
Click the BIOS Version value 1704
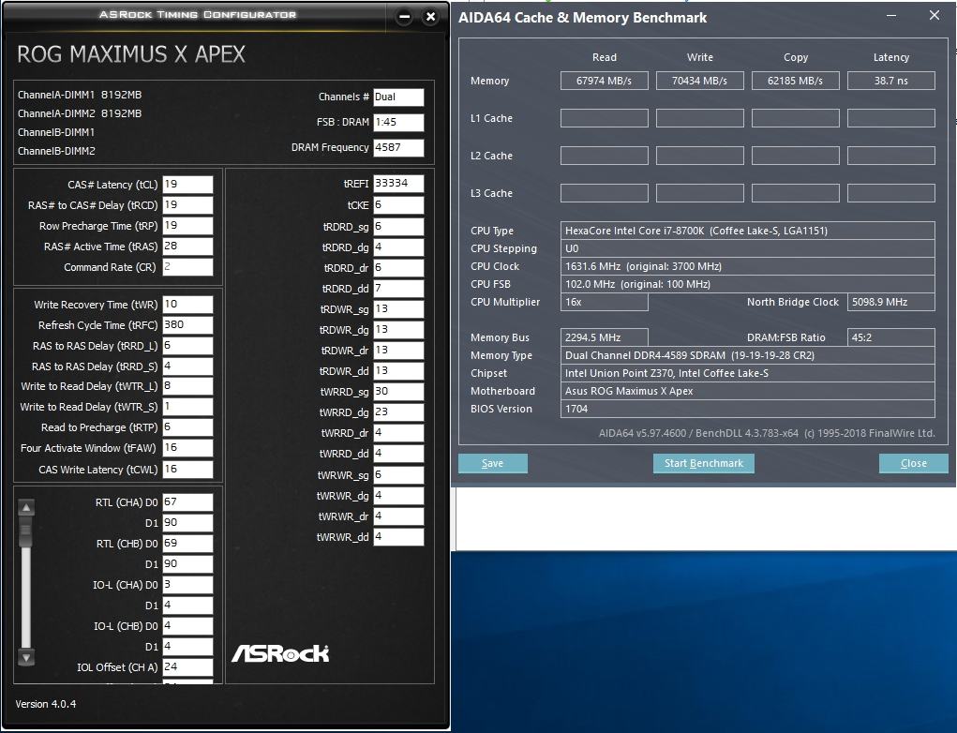pos(748,409)
